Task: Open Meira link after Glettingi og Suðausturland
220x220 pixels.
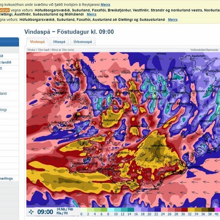Action: tap(173, 20)
